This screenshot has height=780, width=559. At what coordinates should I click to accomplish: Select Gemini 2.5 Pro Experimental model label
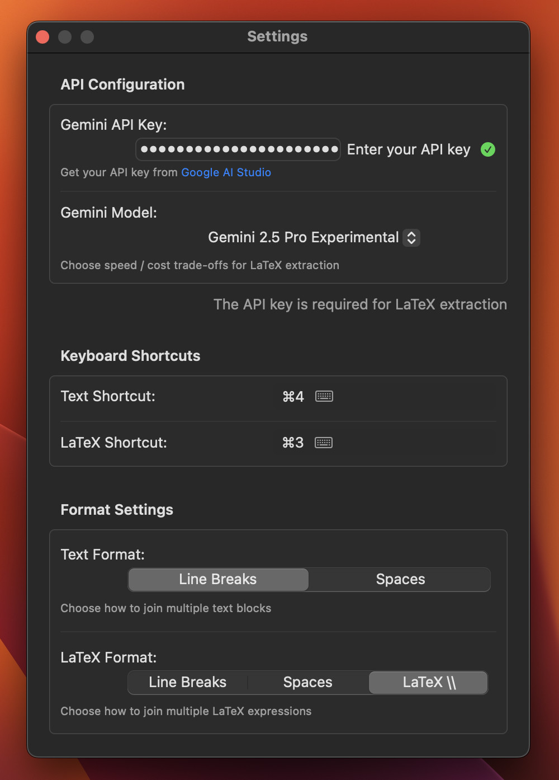coord(304,237)
